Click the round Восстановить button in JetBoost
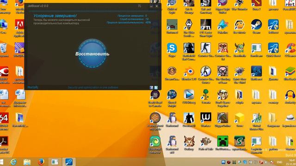The width and height of the screenshot is (296, 166). [92, 53]
